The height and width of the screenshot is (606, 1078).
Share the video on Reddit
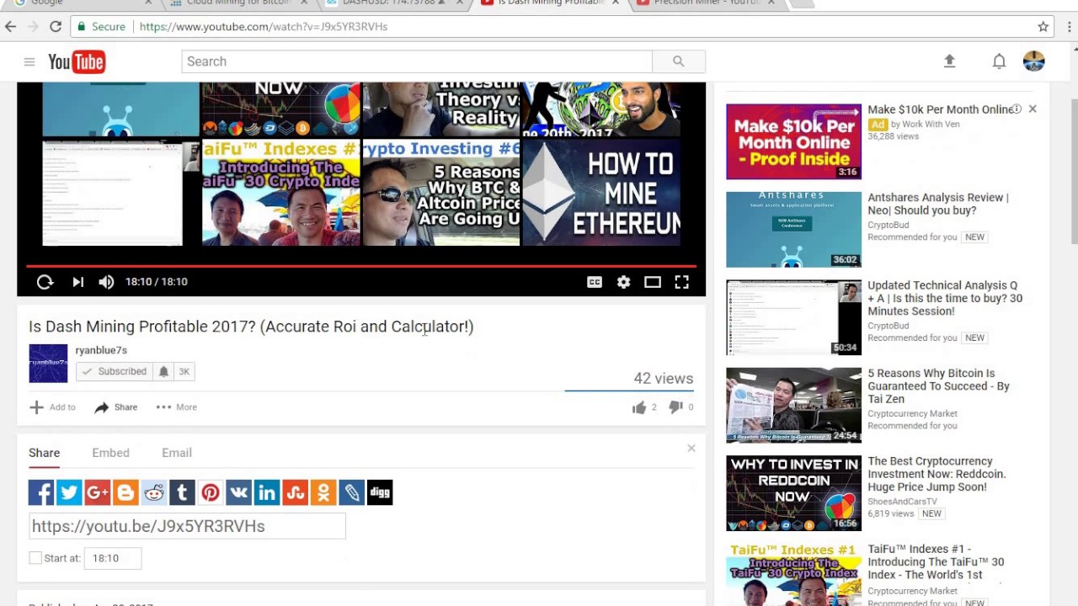[154, 492]
